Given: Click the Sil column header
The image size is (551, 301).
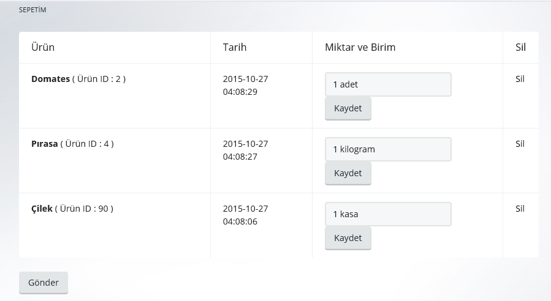Looking at the screenshot, I should [x=520, y=47].
